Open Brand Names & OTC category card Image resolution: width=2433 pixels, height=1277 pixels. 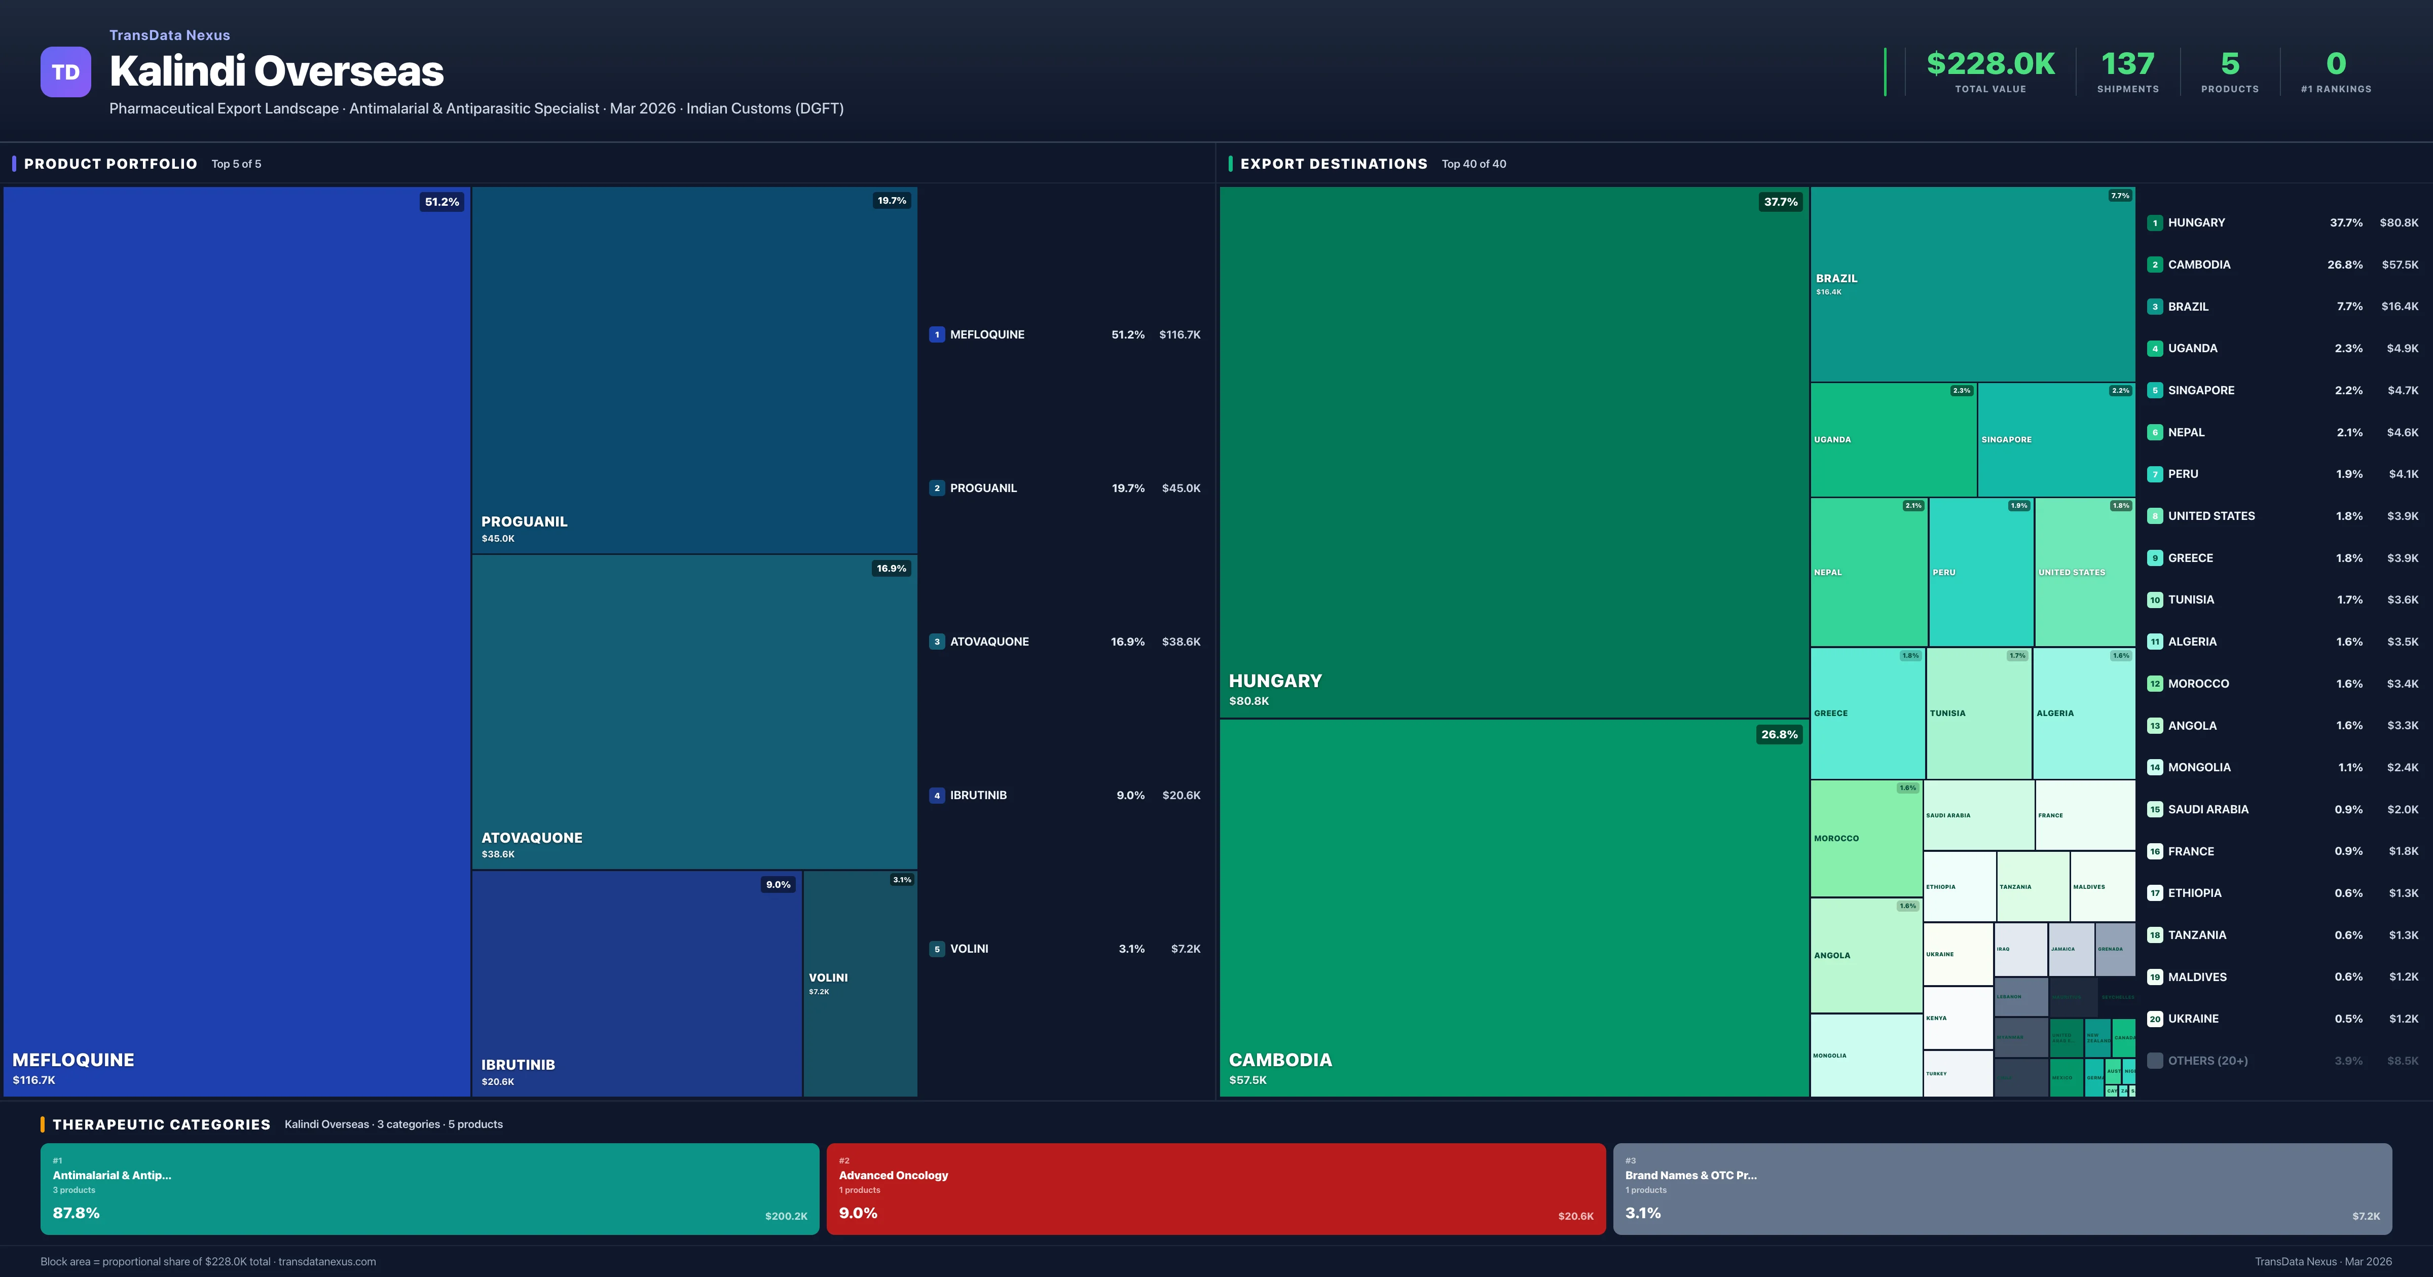(2001, 1188)
